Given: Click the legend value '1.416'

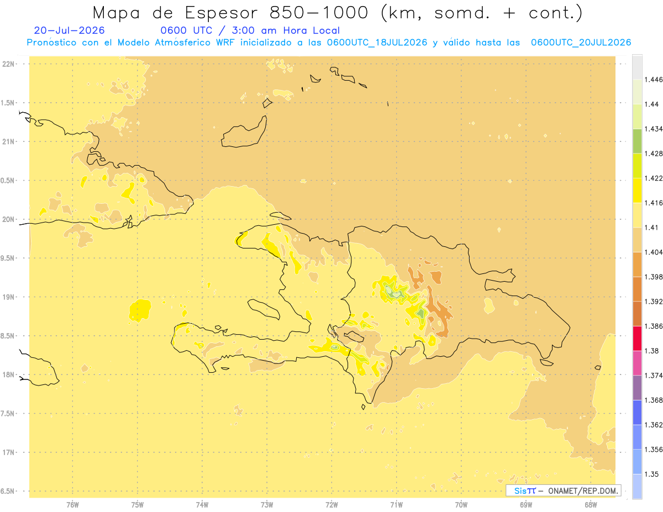Looking at the screenshot, I should [x=654, y=203].
